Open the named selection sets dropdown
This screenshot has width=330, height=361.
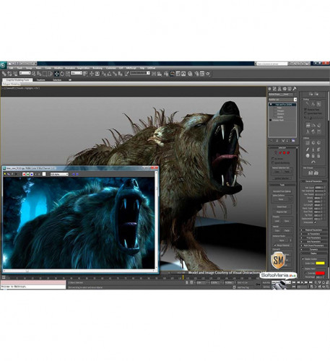click(x=140, y=73)
